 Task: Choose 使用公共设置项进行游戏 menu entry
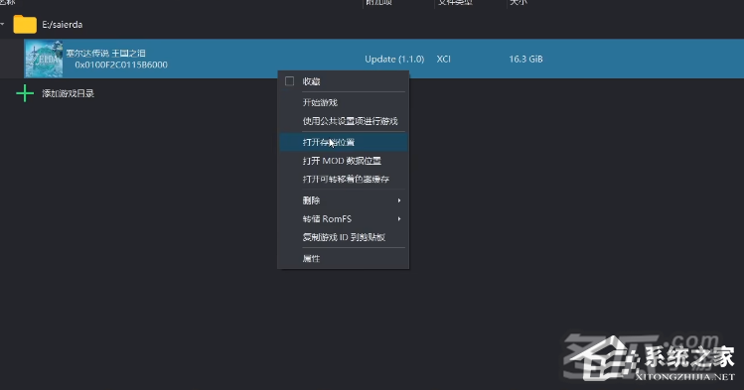(343, 121)
